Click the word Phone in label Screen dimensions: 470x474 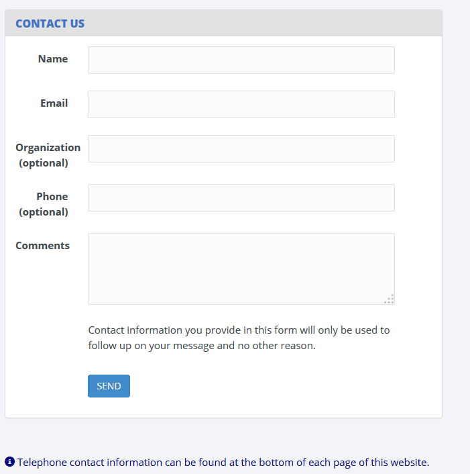[x=52, y=197]
